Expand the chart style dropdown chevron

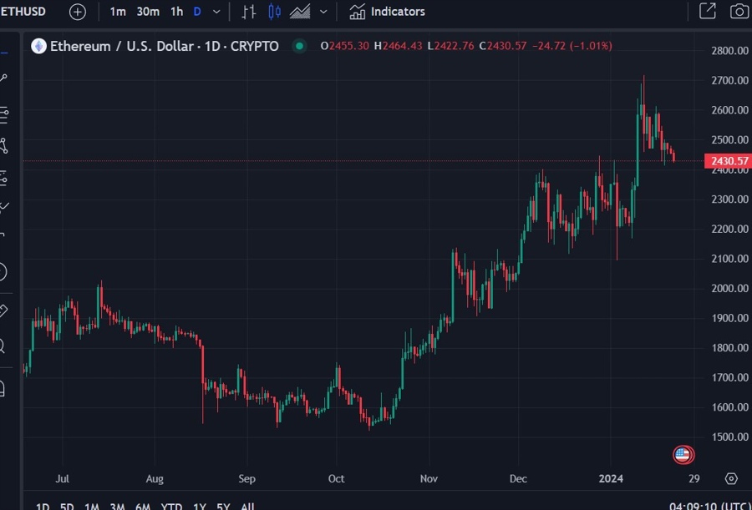(323, 12)
